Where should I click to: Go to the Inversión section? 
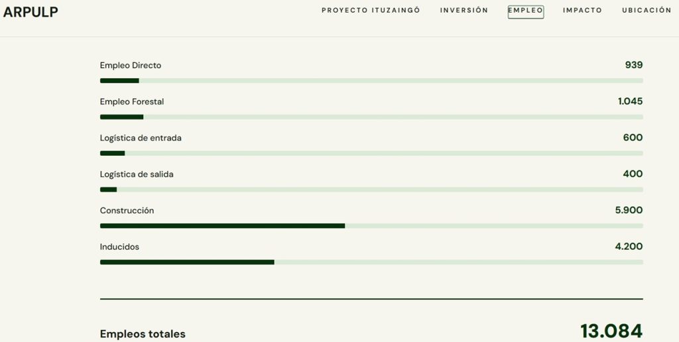coord(464,11)
